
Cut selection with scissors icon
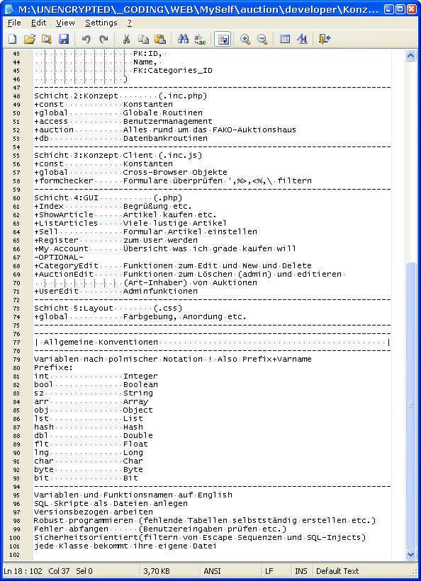click(x=126, y=39)
